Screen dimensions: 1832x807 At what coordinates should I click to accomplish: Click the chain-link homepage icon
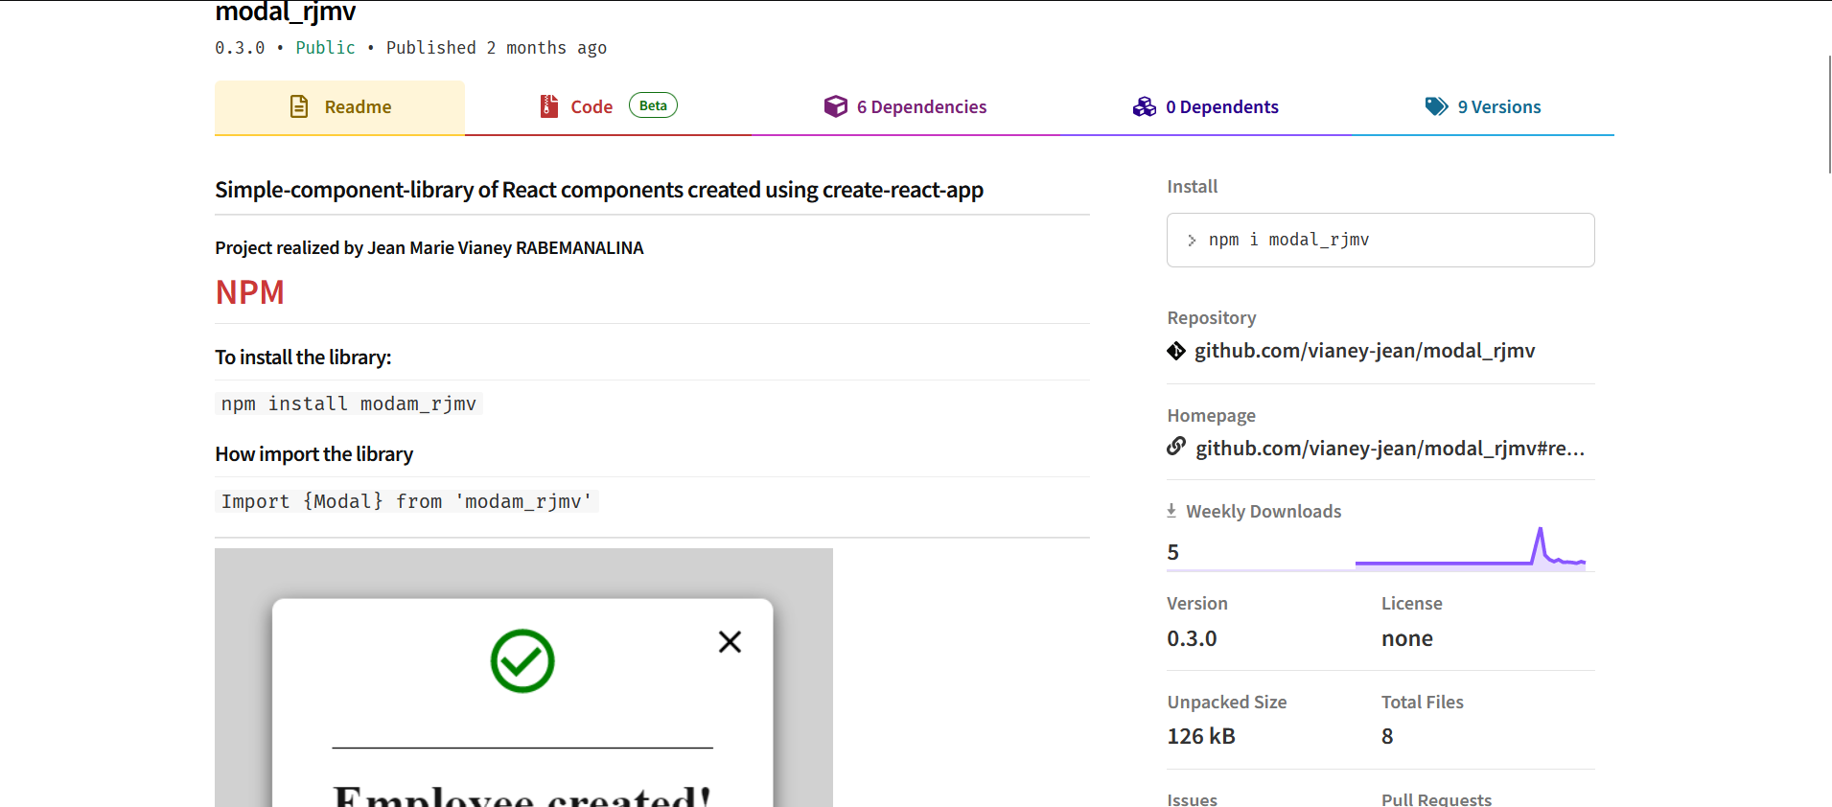tap(1176, 447)
